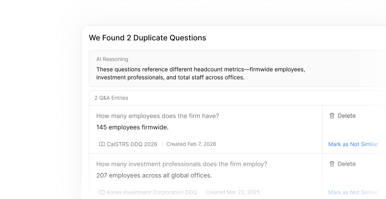Select the 'We Found 2 Duplicate Questions' heading
Image resolution: width=386 pixels, height=199 pixels.
coord(147,38)
